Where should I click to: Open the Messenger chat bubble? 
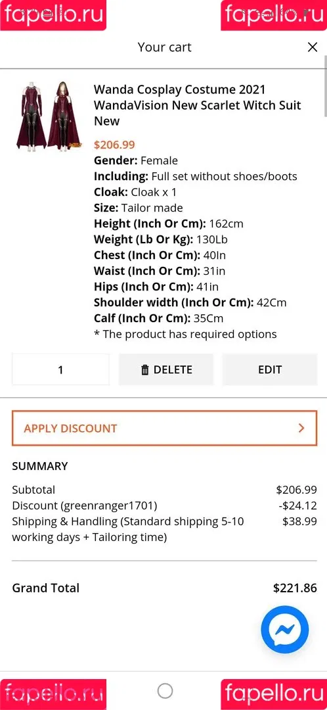285,629
